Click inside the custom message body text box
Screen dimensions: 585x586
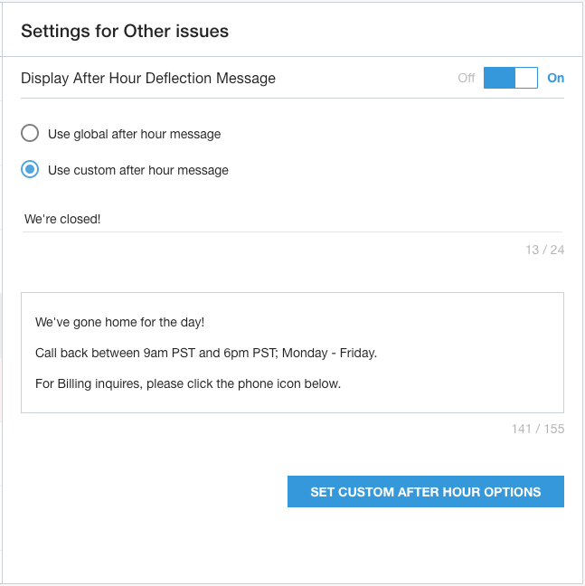coord(292,400)
